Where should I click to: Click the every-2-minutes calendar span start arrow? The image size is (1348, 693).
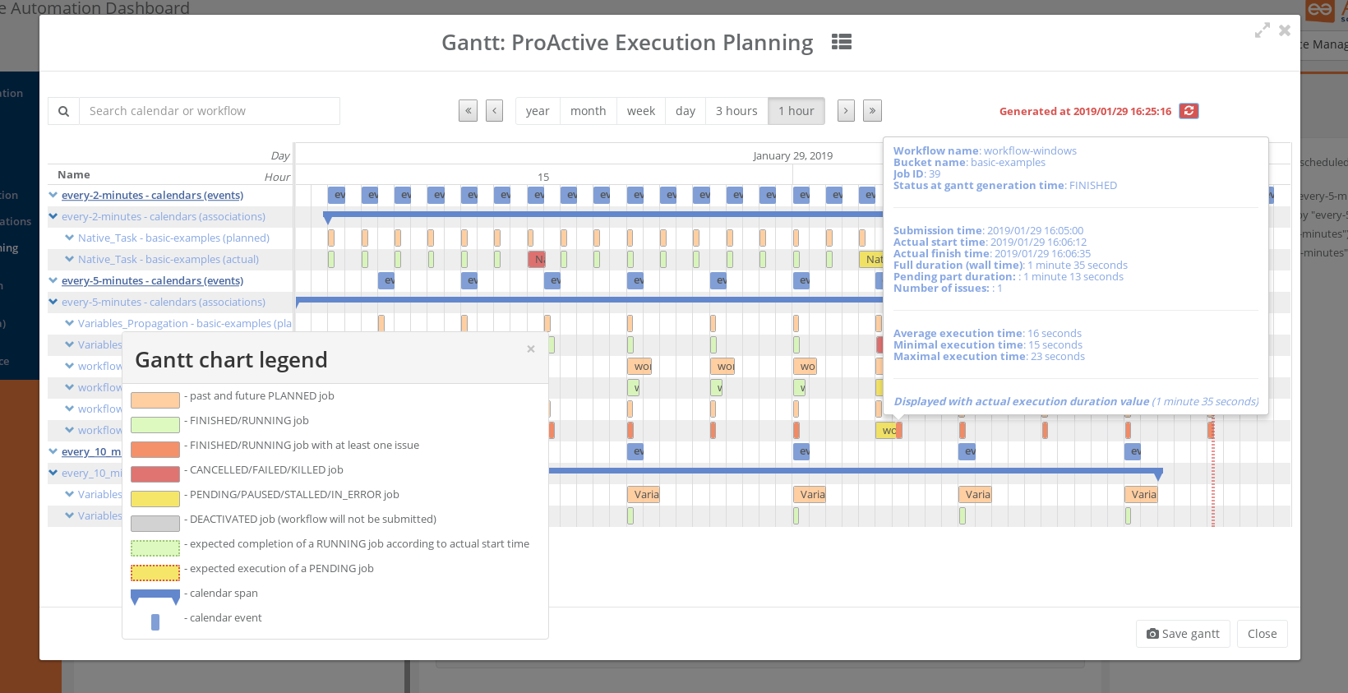coord(328,218)
